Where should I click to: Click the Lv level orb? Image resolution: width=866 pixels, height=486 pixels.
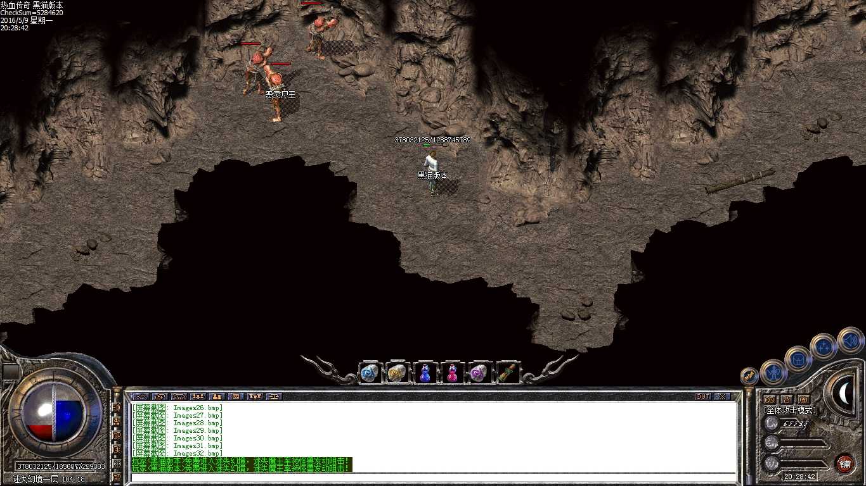point(771,423)
